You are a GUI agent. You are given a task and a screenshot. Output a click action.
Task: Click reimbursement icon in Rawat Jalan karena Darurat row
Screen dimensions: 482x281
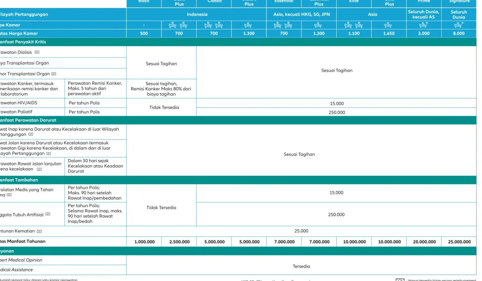(48, 153)
